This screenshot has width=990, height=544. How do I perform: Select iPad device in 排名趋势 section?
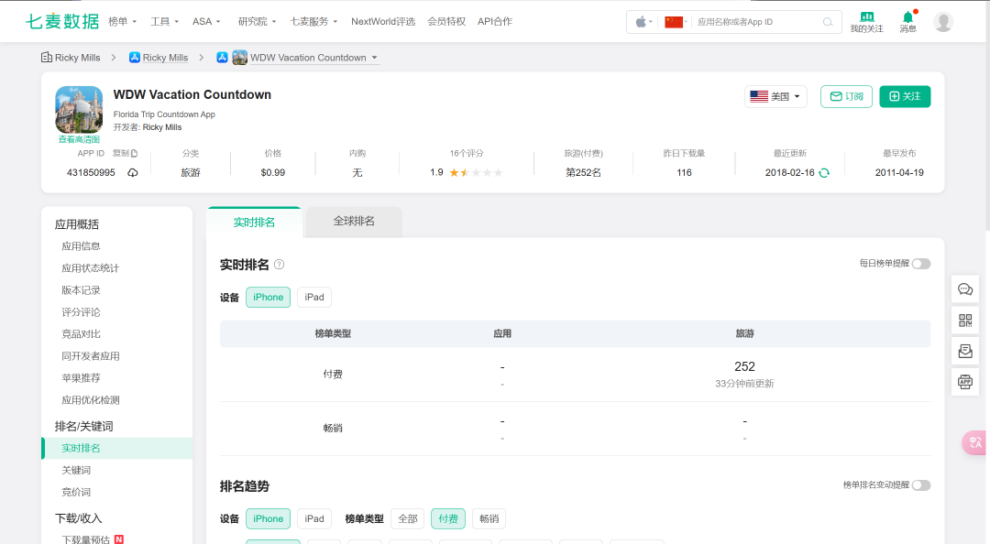coord(314,518)
